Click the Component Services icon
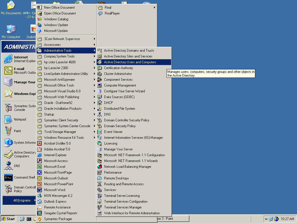The width and height of the screenshot is (297, 223). [99, 80]
